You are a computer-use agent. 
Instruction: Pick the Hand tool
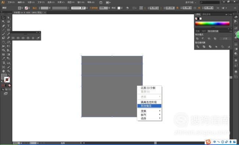3,71
